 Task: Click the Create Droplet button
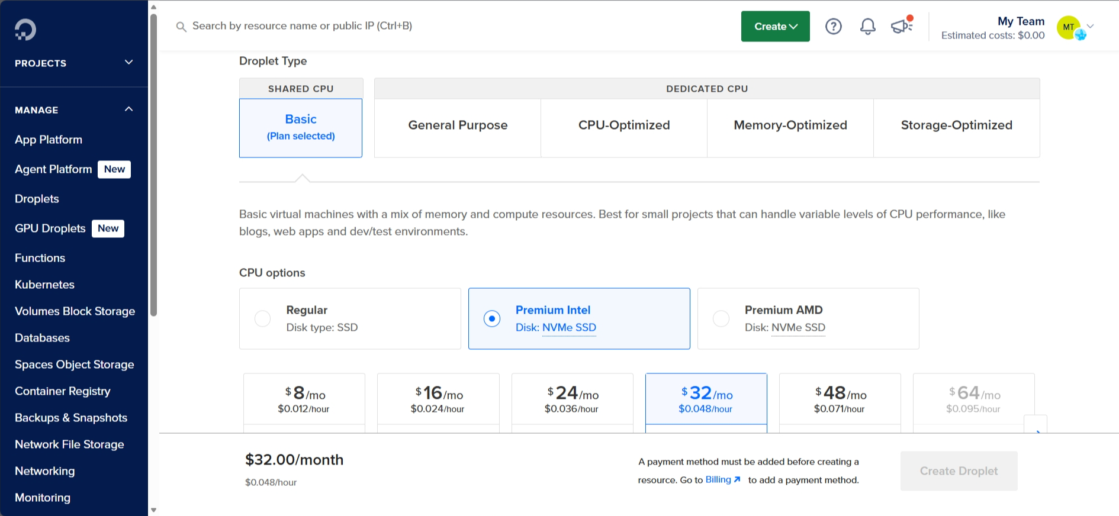click(959, 471)
